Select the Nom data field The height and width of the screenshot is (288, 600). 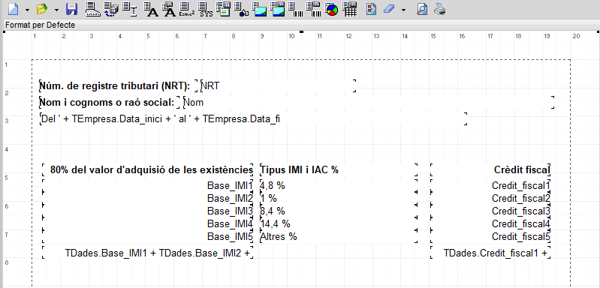click(369, 102)
